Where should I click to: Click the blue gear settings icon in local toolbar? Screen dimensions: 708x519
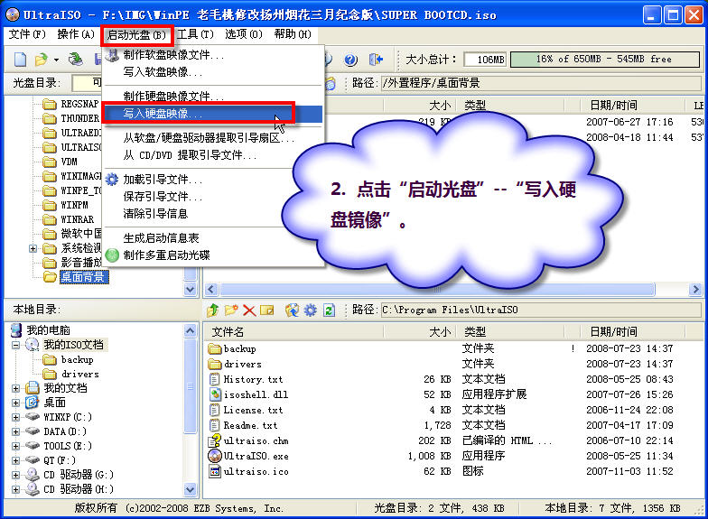click(x=310, y=310)
